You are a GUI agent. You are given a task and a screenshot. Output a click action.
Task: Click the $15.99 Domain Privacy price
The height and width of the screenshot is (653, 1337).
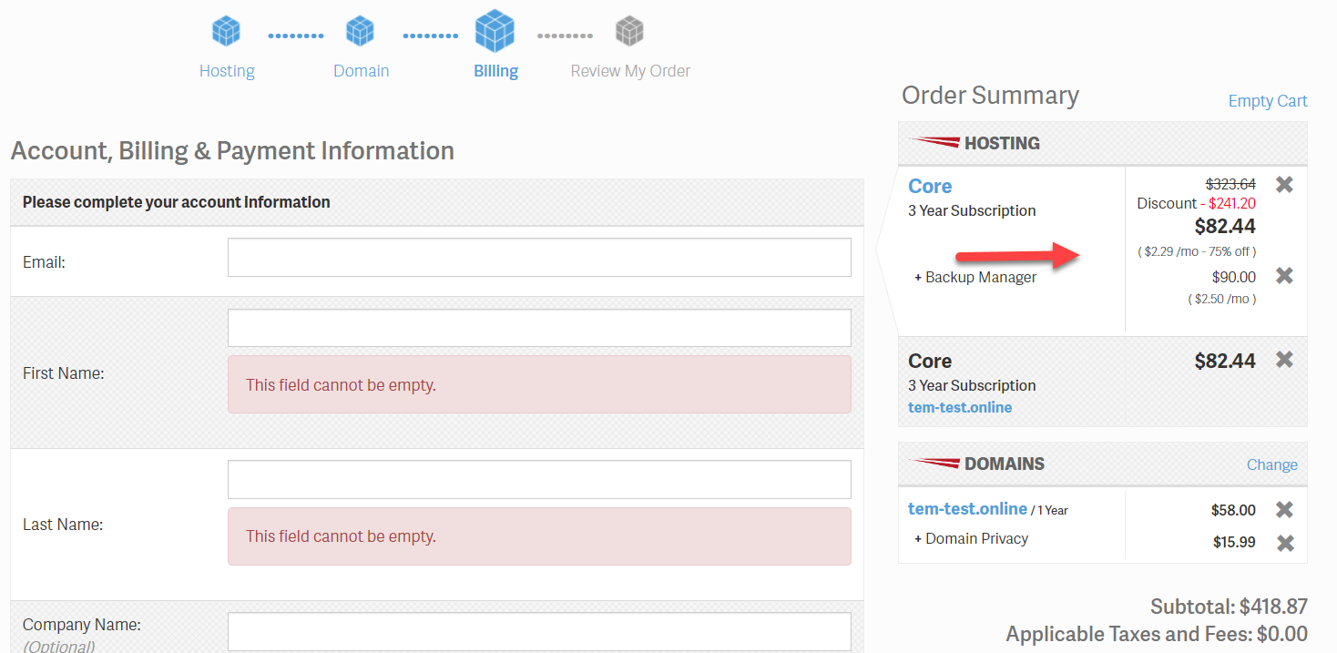coord(1234,542)
